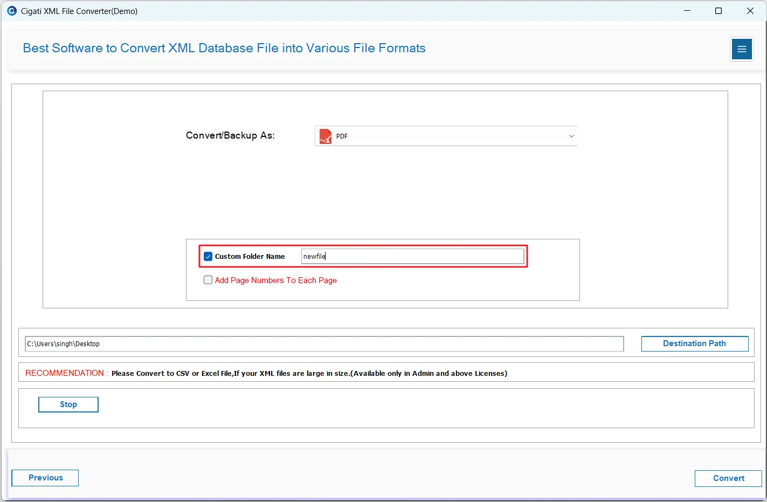Click the Cigati app logo in title bar
Viewport: 767px width, 502px height.
pyautogui.click(x=12, y=11)
